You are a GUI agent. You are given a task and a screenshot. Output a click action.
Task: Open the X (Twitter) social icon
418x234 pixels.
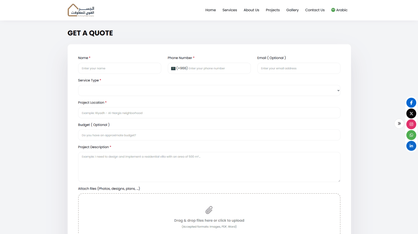pyautogui.click(x=411, y=113)
